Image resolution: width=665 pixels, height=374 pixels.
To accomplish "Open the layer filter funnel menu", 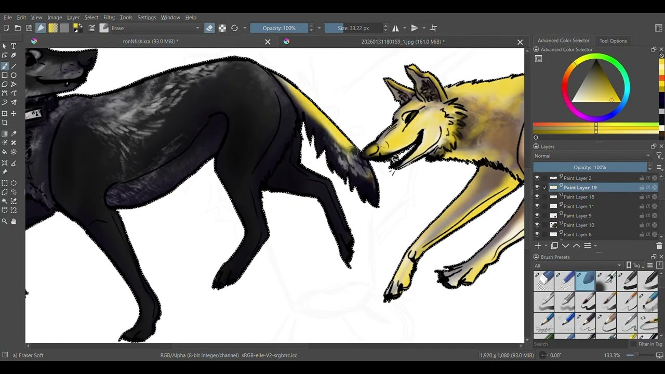I will pos(659,156).
